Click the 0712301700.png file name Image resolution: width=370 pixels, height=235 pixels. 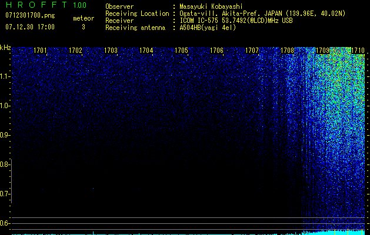[30, 15]
